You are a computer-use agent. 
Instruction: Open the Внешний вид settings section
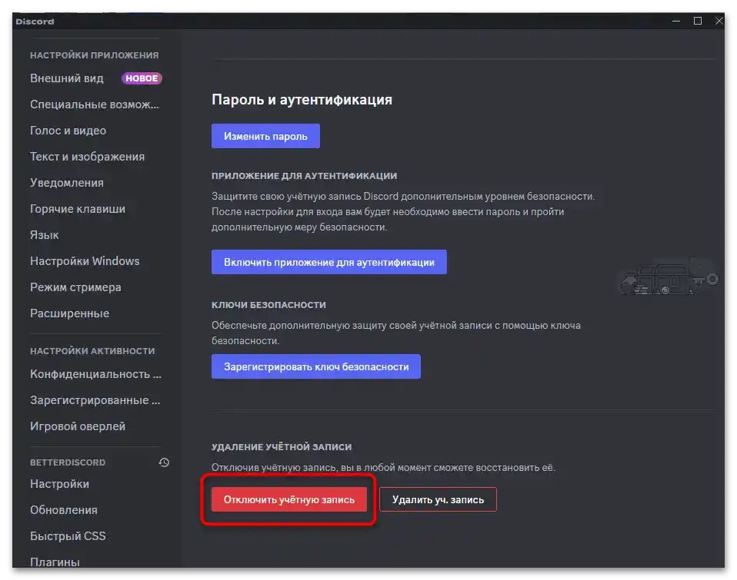[x=67, y=78]
